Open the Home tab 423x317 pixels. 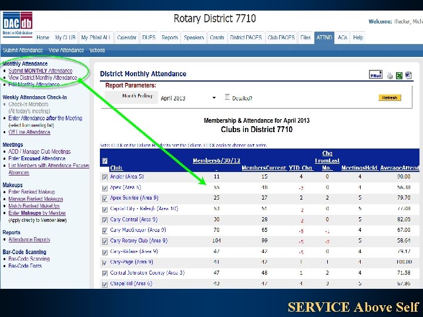[43, 38]
